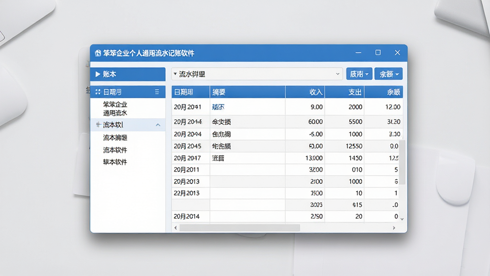Select the last sidebar item ending in 本软件
Viewport: 490px width, 276px height.
click(x=115, y=162)
